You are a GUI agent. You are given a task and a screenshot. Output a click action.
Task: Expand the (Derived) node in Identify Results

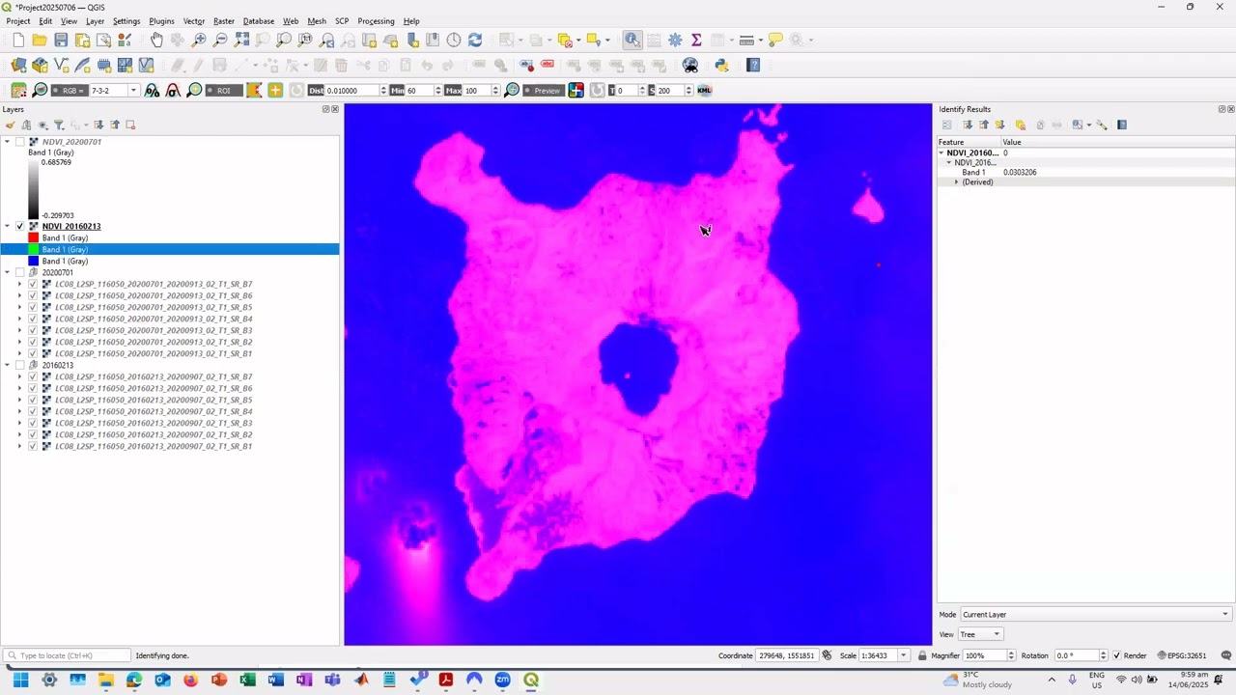[957, 182]
